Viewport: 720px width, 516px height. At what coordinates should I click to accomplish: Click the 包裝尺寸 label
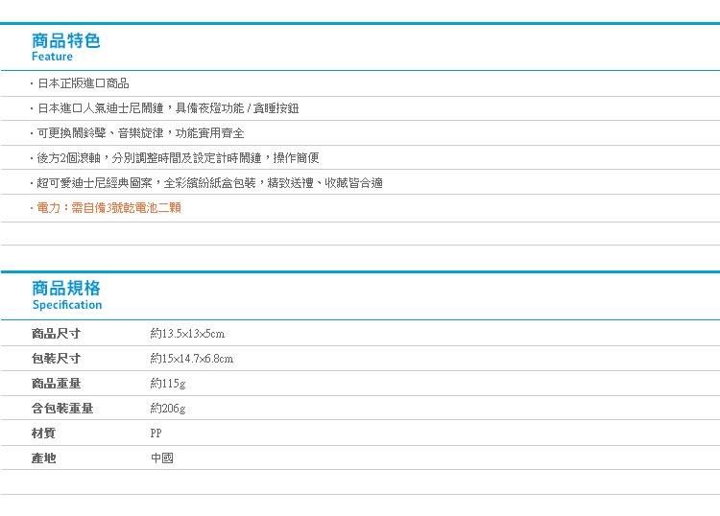(x=56, y=358)
